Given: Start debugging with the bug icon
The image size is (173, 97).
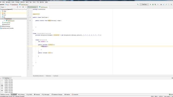Looking at the screenshot, I should (153, 5).
